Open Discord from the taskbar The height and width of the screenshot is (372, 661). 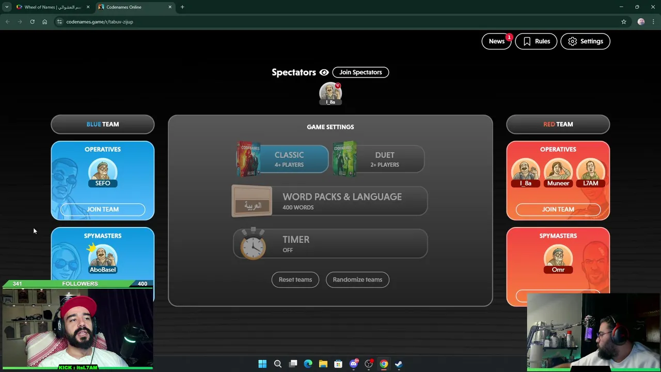tap(354, 364)
